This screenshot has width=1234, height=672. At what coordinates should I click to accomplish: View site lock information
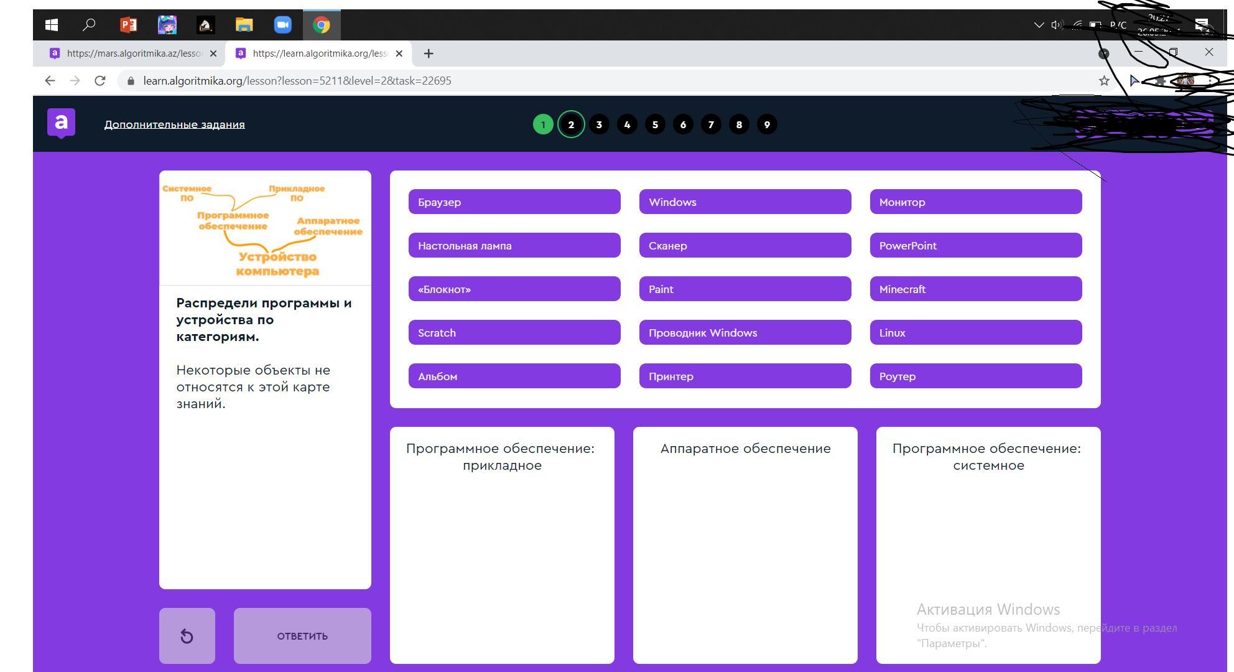click(x=131, y=81)
